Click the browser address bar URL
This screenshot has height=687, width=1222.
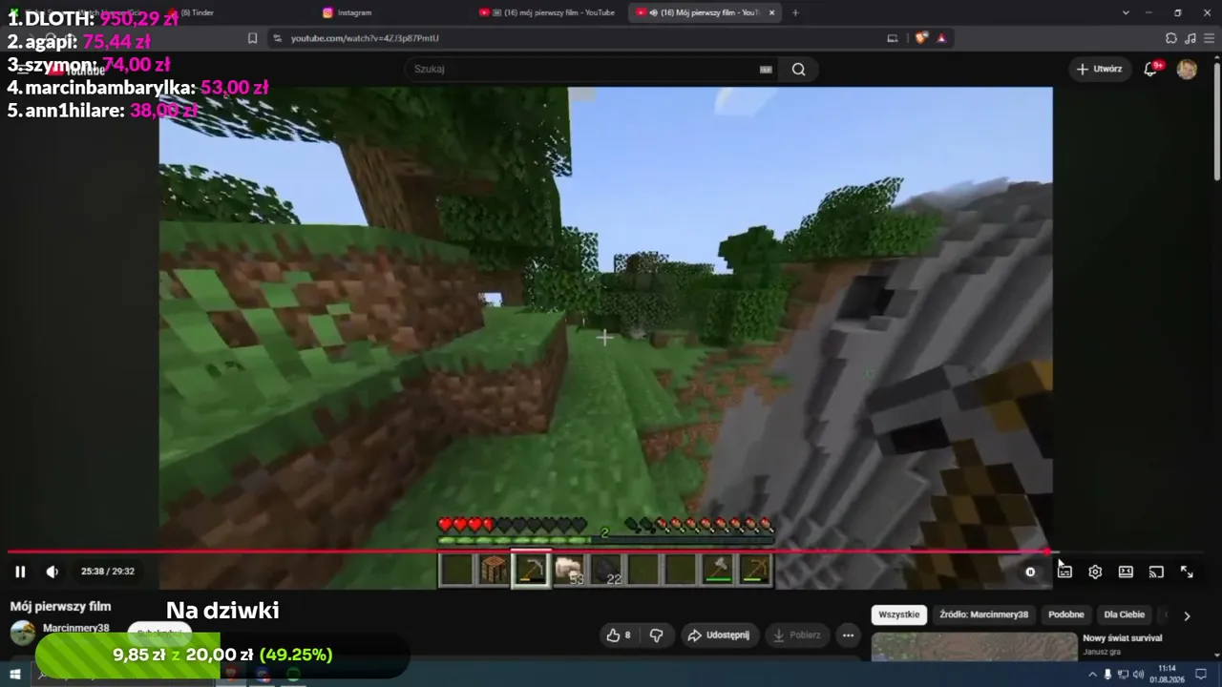(365, 38)
